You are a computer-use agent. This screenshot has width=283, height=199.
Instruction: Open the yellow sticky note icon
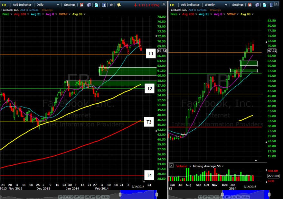(119, 5)
